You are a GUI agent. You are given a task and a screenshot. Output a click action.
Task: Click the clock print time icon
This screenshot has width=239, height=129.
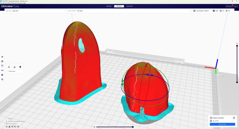pyautogui.click(x=211, y=118)
